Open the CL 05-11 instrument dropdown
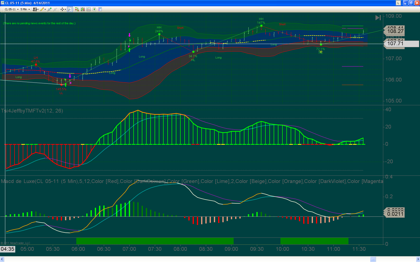The image size is (420, 262). click(12, 9)
